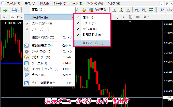Open the ウィンドウ (W) menu
Viewport: 173px width, 107px height.
pyautogui.click(x=95, y=4)
